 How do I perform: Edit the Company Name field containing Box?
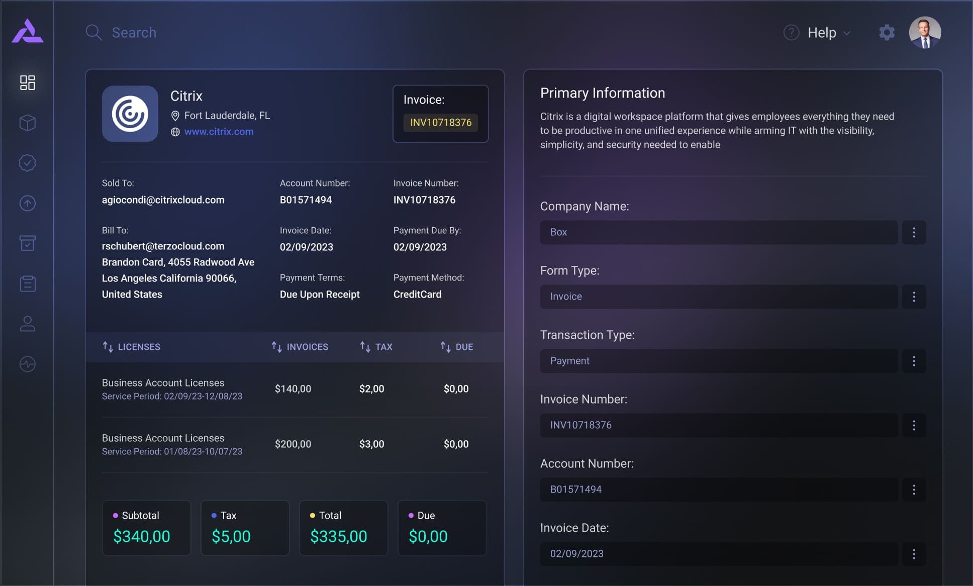pyautogui.click(x=719, y=232)
